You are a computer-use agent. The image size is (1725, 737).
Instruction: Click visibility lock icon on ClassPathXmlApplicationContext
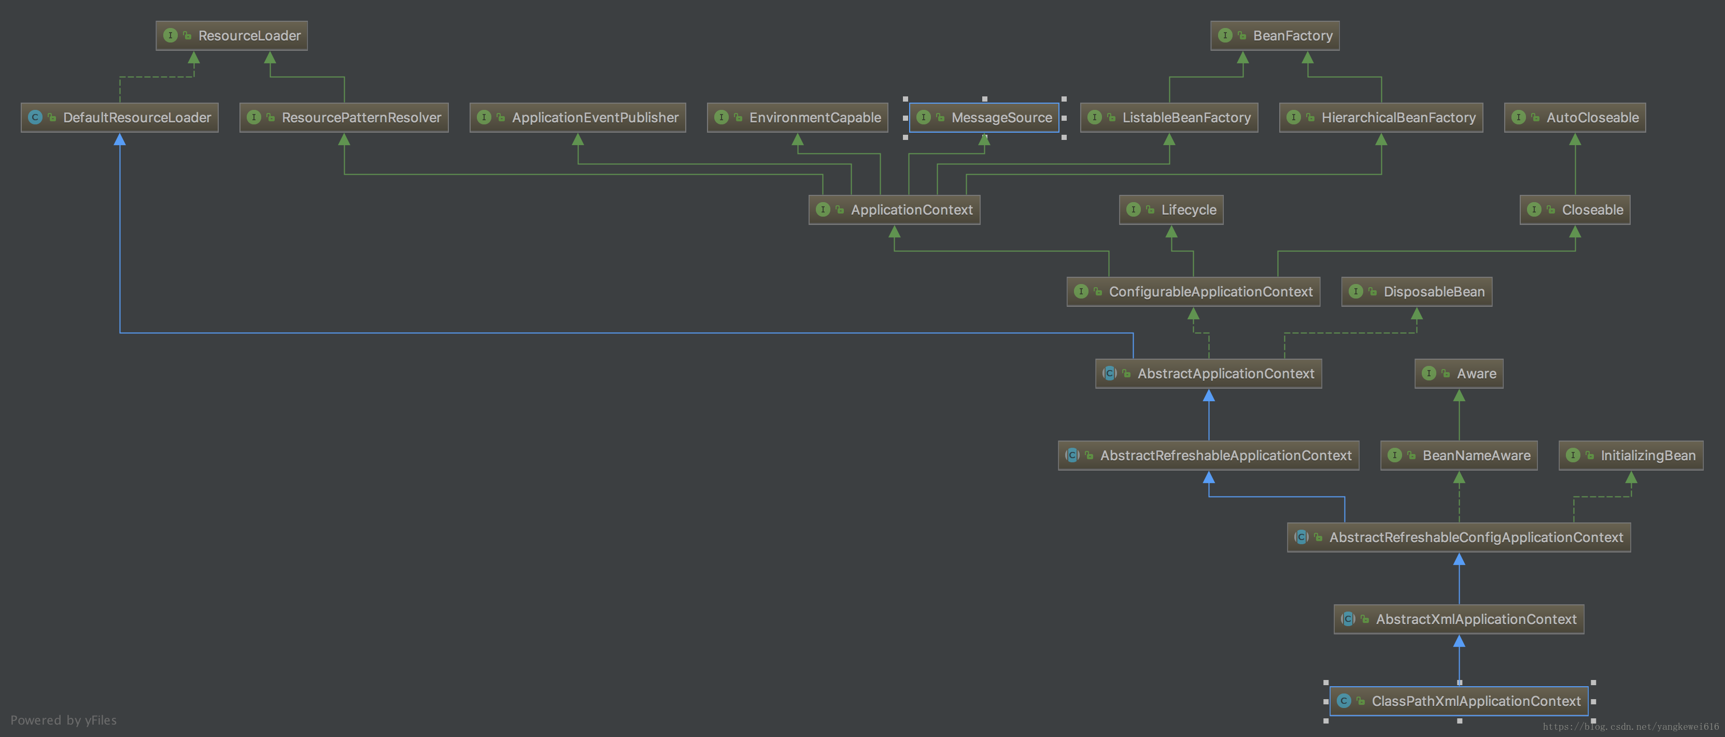pos(1361,701)
